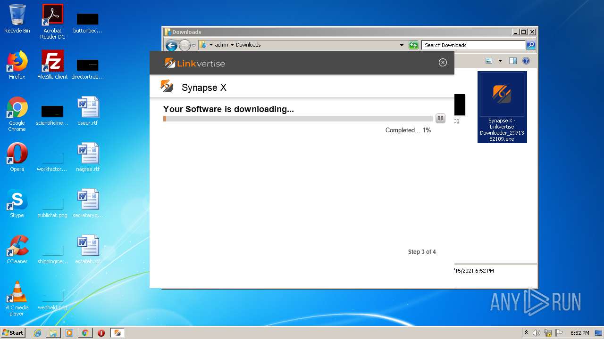Open Recycle Bin on desktop
The image size is (604, 339).
pos(17,19)
